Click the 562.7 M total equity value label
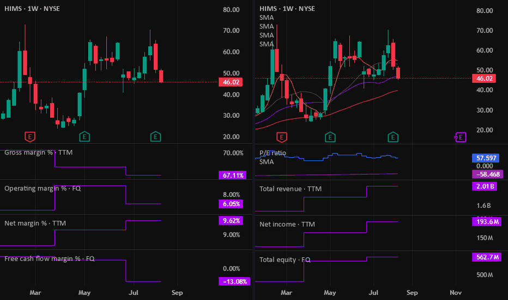 (487, 257)
